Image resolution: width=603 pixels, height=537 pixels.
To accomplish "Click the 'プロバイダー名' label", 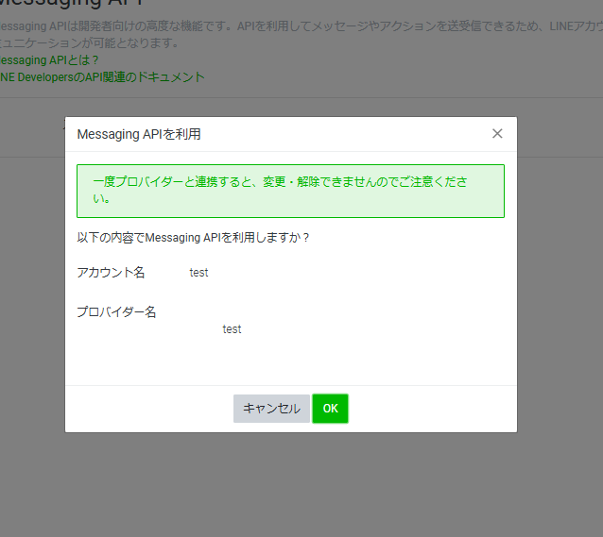I will [116, 311].
